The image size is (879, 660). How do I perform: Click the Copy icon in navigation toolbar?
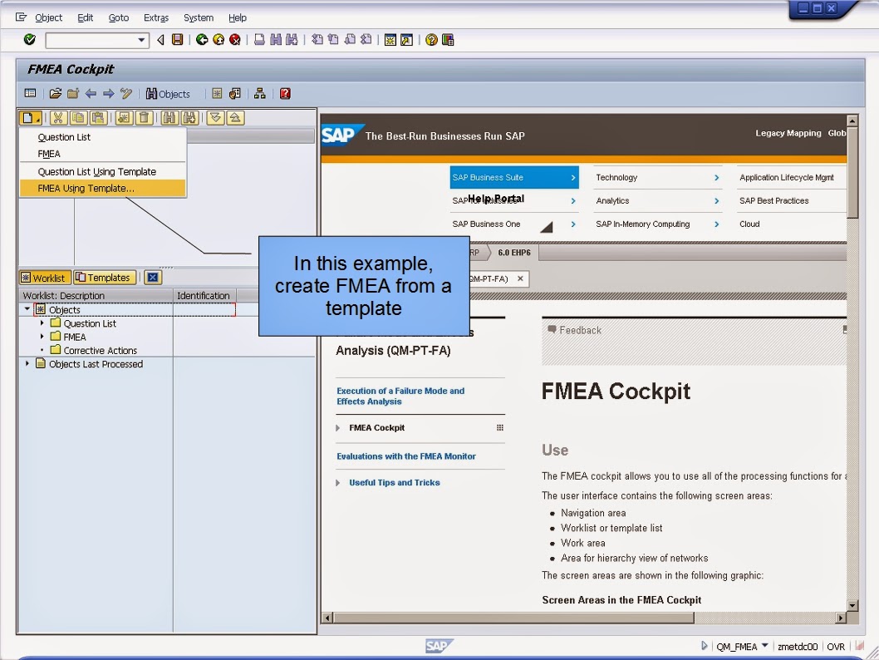(78, 118)
